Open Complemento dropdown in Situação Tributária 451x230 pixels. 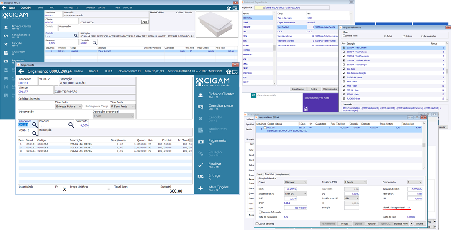[414, 182]
